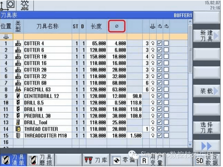Open the 装载 load softkey

[207, 91]
